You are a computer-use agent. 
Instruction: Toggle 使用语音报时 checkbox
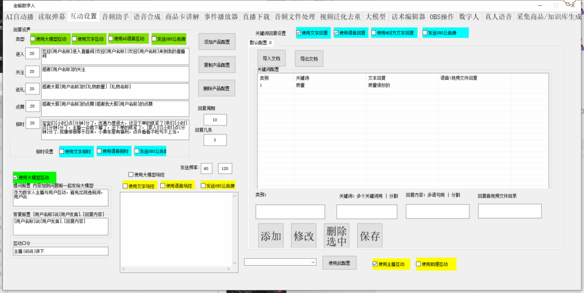coord(99,151)
